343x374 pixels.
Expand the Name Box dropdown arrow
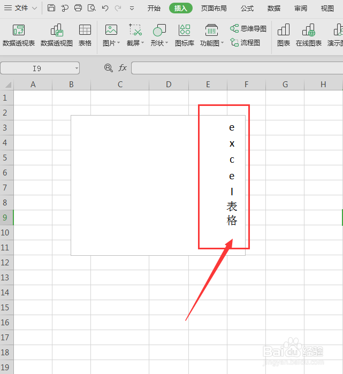77,68
